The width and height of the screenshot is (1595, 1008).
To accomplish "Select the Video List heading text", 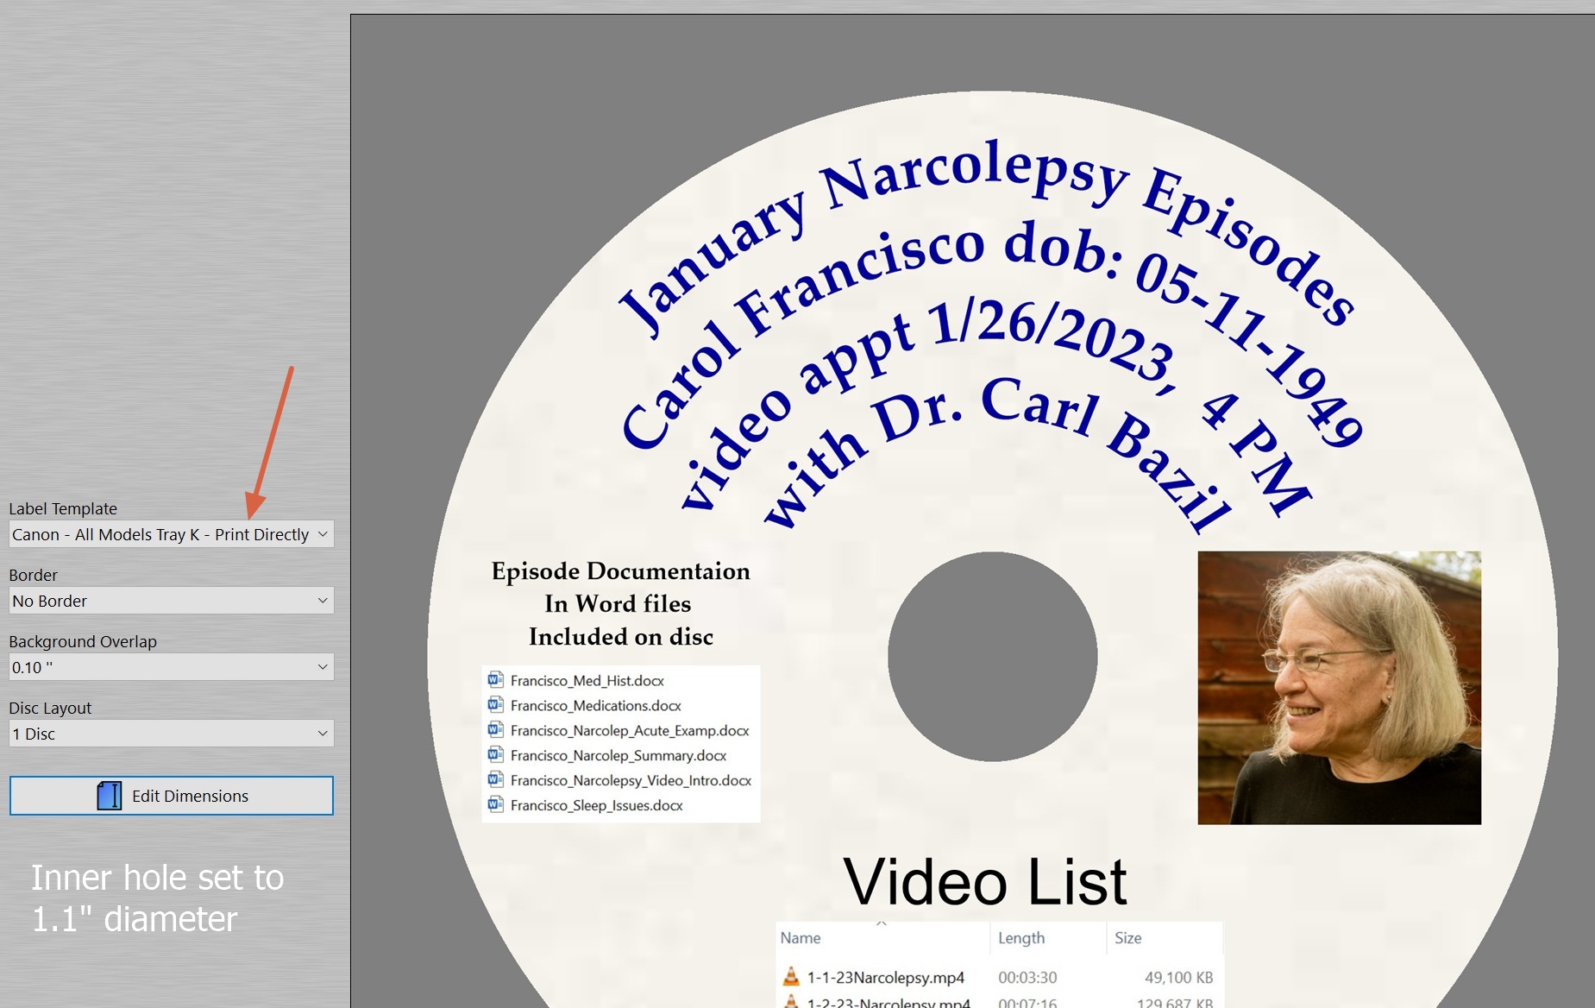I will [984, 882].
